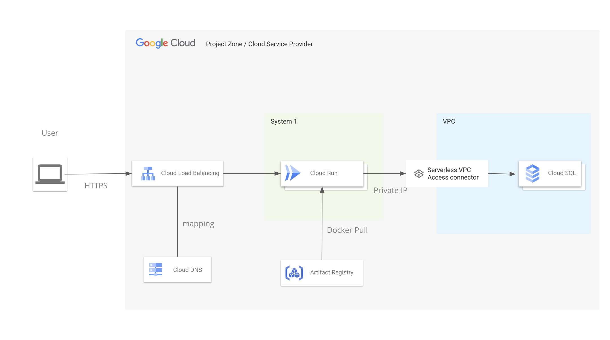Select the Cloud Load Balancing label text
This screenshot has width=610, height=340.
click(x=190, y=173)
